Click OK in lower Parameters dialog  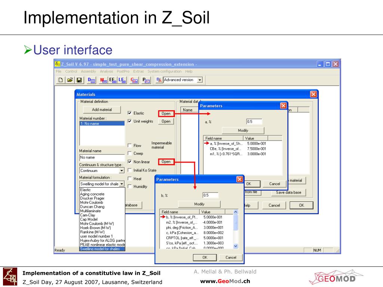tap(205, 257)
